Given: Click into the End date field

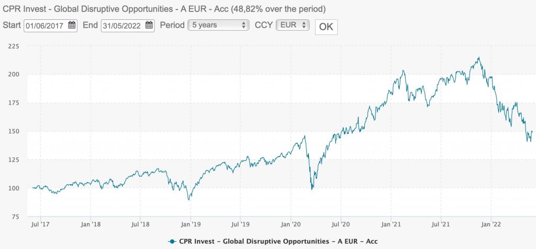Looking at the screenshot, I should 124,25.
